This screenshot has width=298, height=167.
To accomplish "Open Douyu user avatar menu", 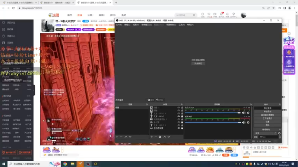I will coord(243,15).
